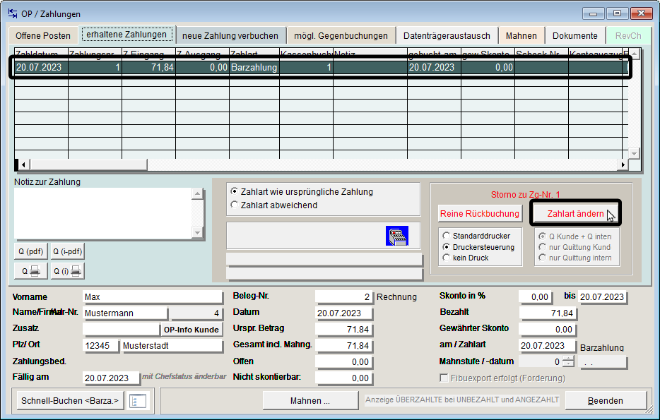Open mögl. Gegenbuchungen tab
660x420 pixels.
point(341,36)
